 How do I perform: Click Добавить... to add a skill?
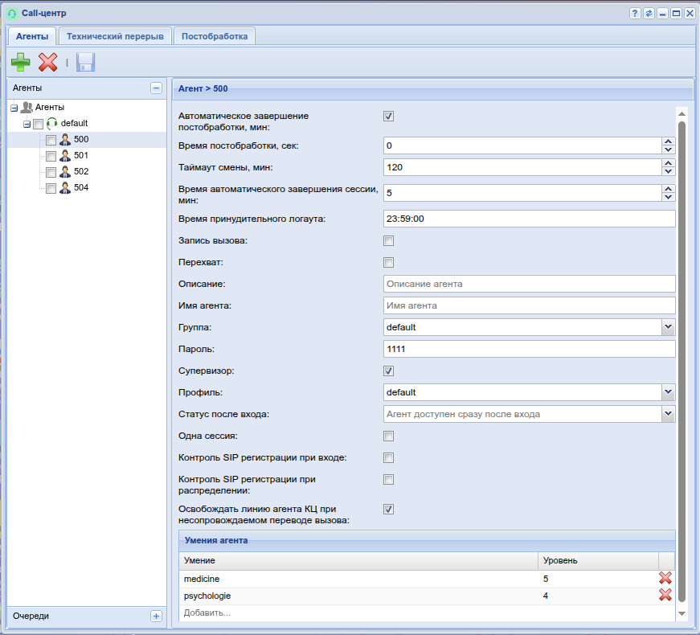[x=207, y=612]
